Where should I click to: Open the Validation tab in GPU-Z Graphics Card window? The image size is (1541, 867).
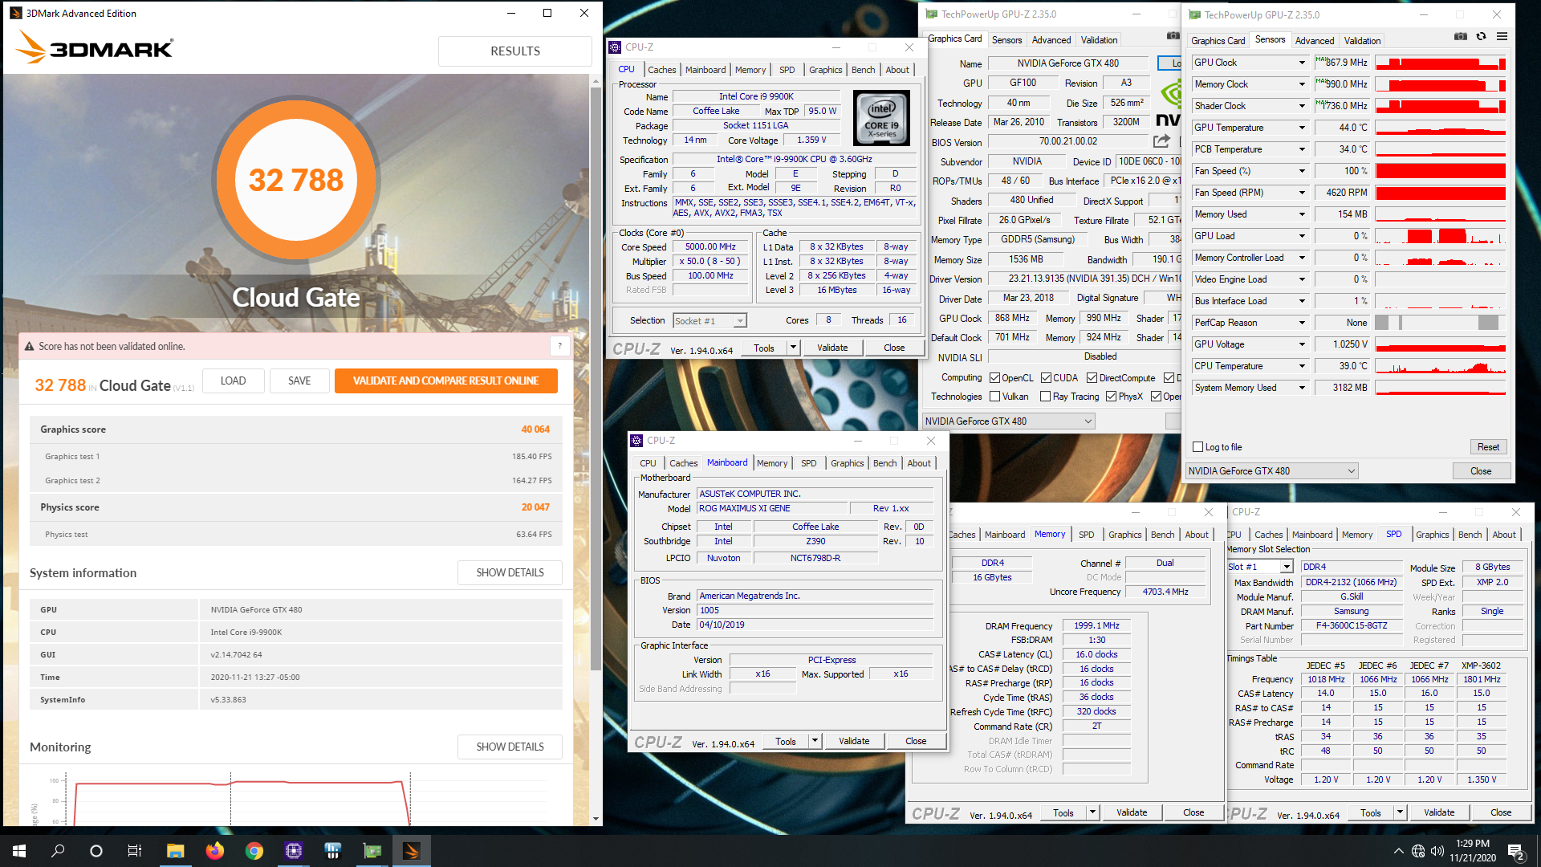(x=1099, y=39)
